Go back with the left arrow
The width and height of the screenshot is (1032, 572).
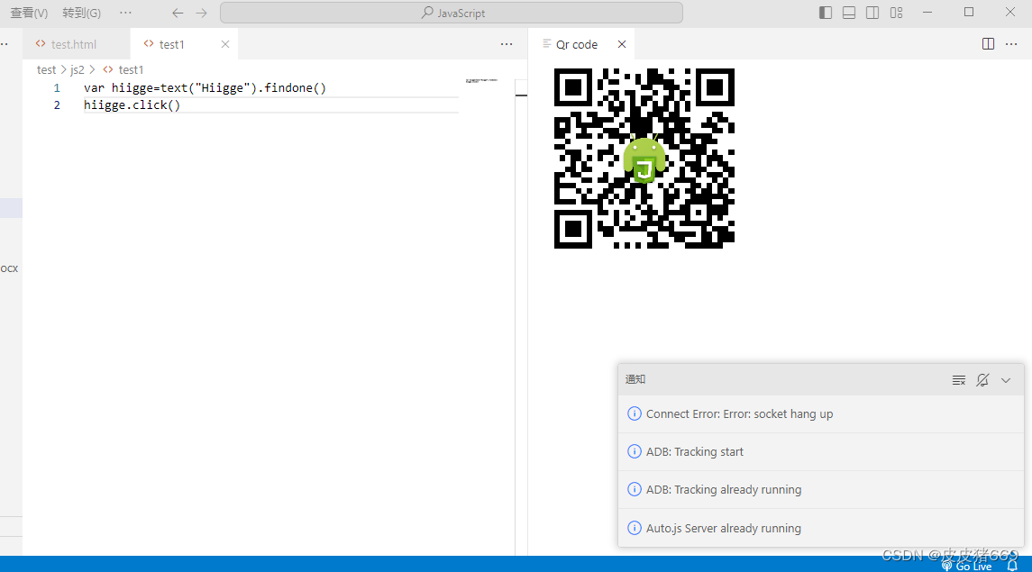pos(178,13)
